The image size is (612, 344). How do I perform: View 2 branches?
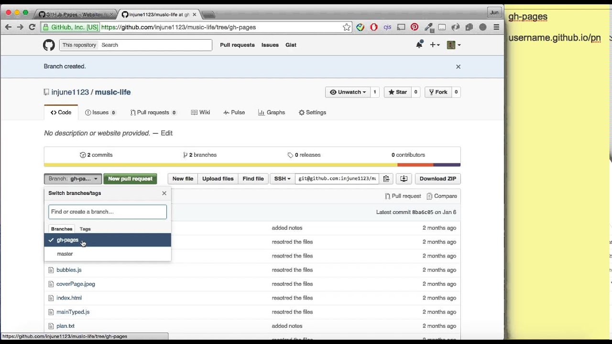tap(200, 155)
